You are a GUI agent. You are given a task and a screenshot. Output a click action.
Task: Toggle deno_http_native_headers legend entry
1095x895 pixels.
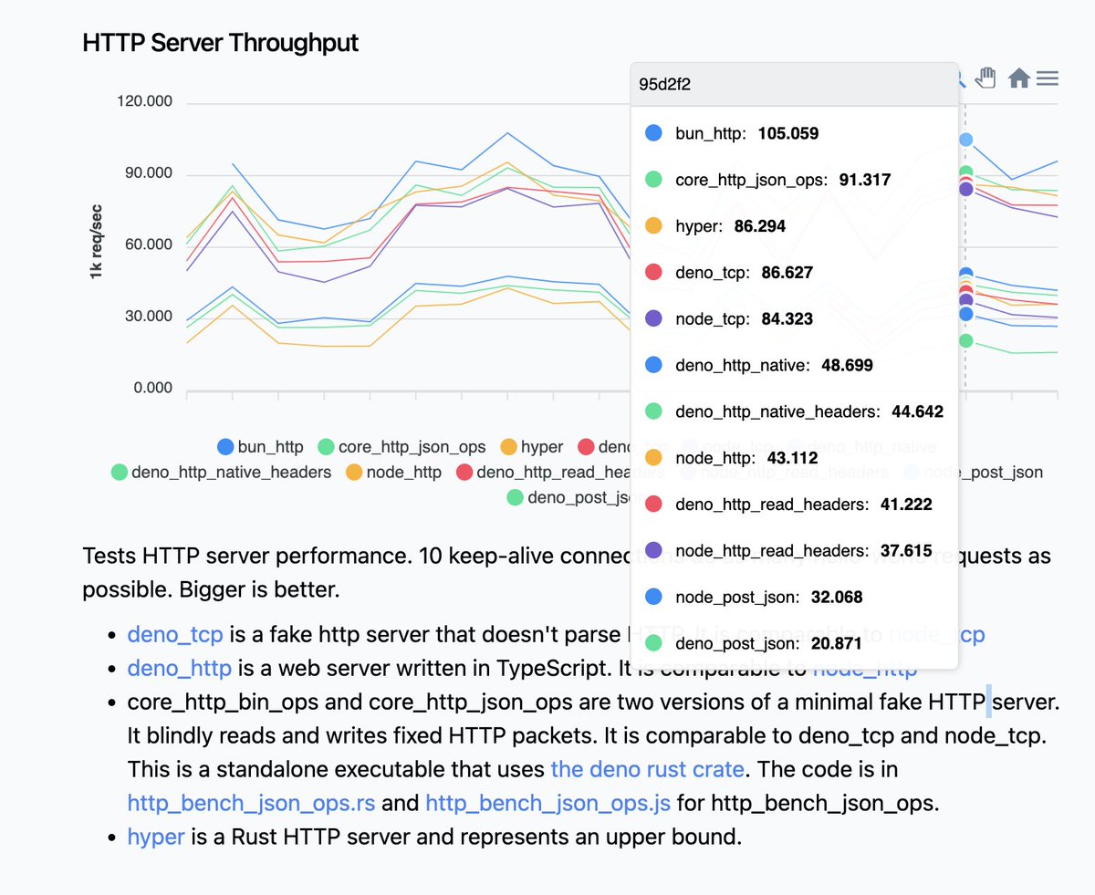pos(221,473)
